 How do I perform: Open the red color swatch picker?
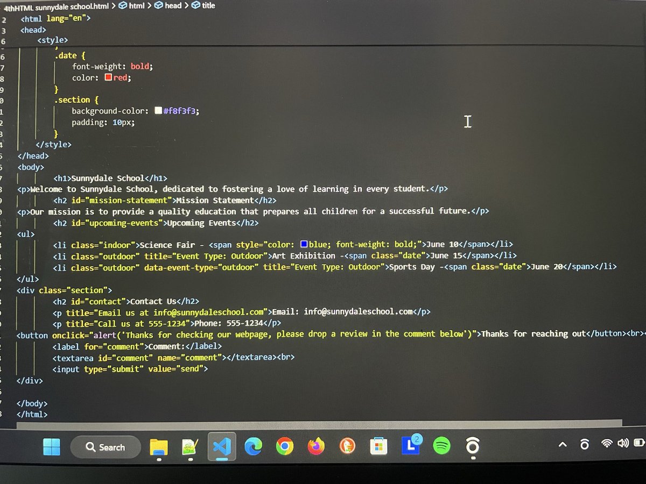point(108,77)
